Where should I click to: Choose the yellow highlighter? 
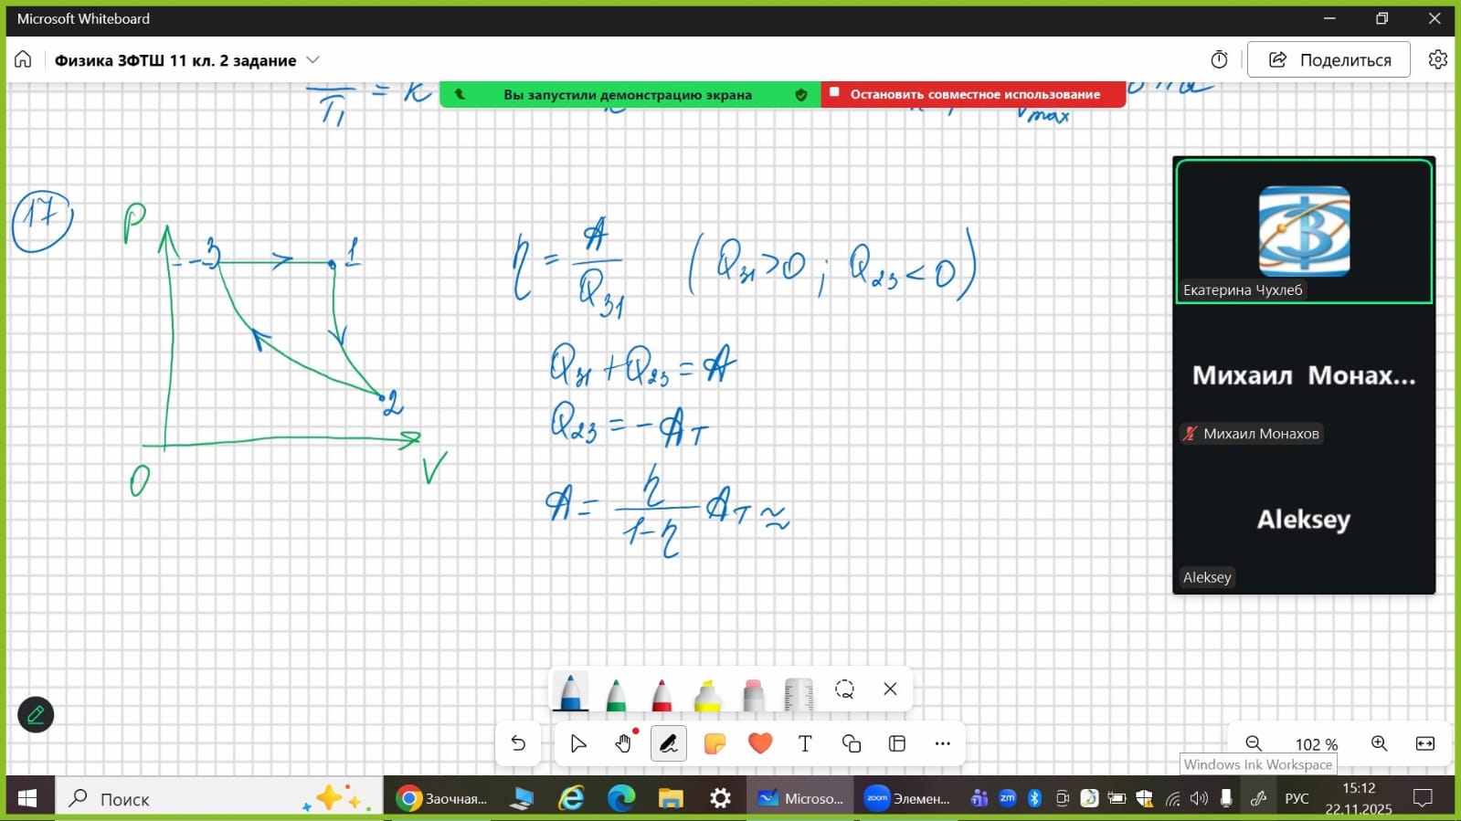click(x=708, y=694)
